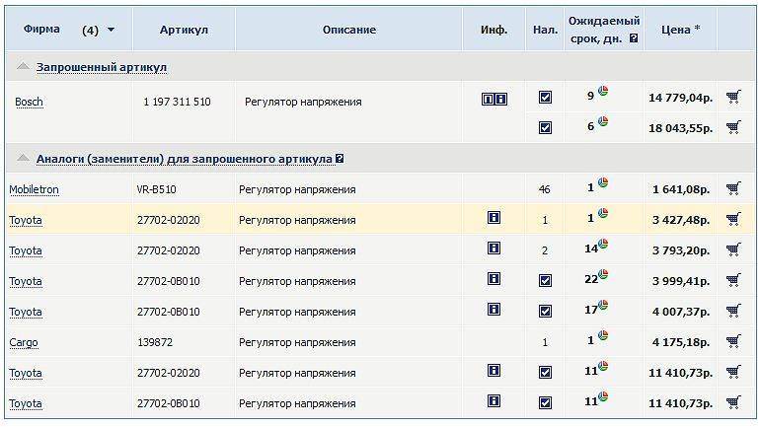Click pie chart icon in Cargo row
The height and width of the screenshot is (427, 761).
602,337
